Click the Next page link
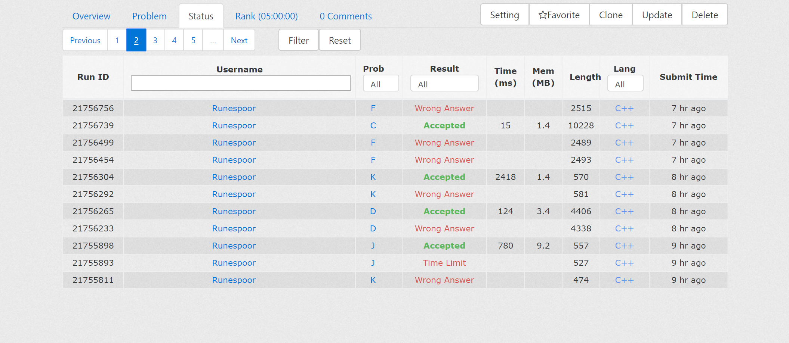Screen dimensions: 789x343 point(239,40)
